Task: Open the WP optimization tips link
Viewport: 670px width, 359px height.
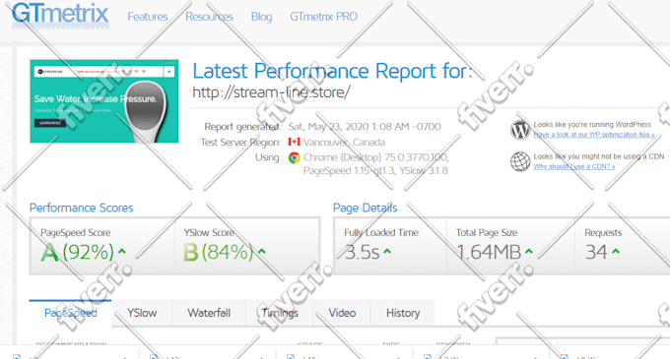Action: [x=594, y=135]
